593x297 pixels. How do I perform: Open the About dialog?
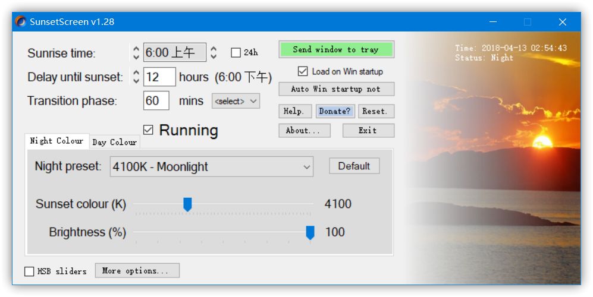point(305,131)
